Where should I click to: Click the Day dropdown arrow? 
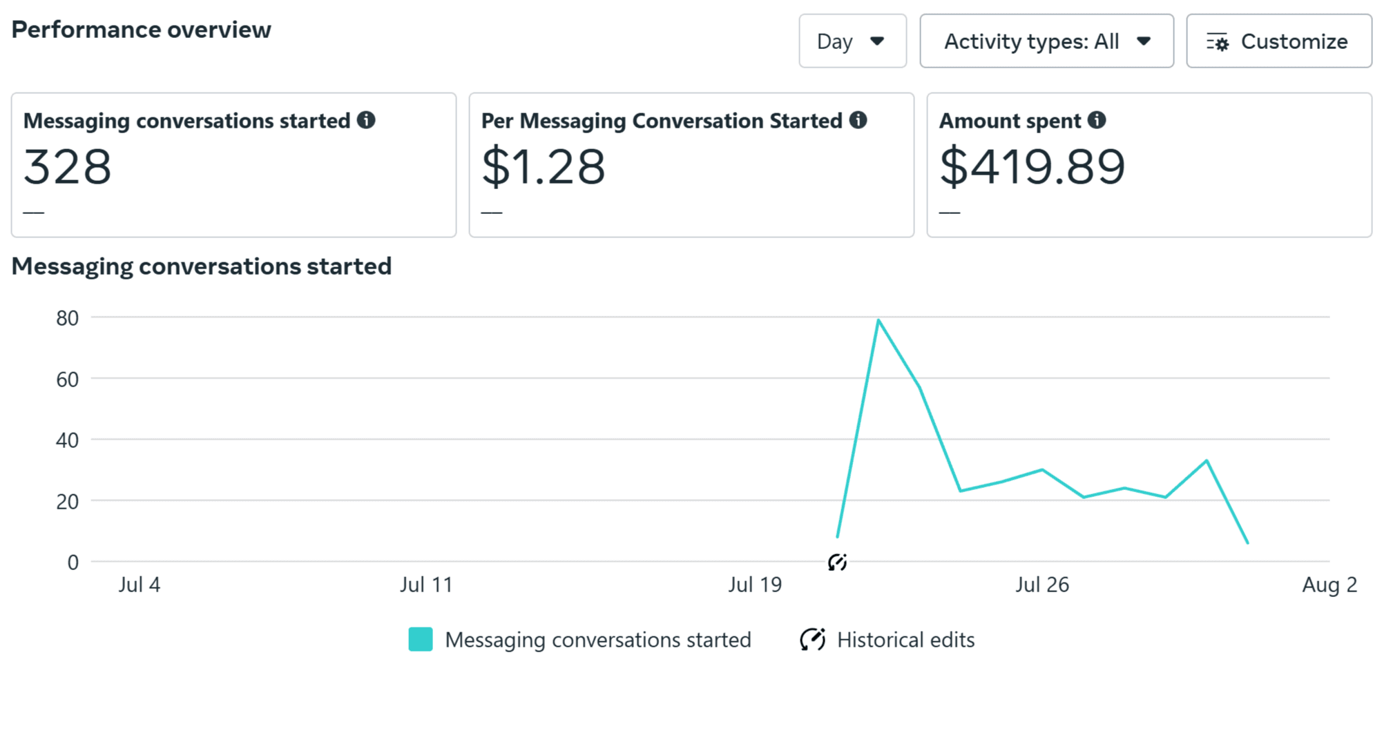(877, 41)
